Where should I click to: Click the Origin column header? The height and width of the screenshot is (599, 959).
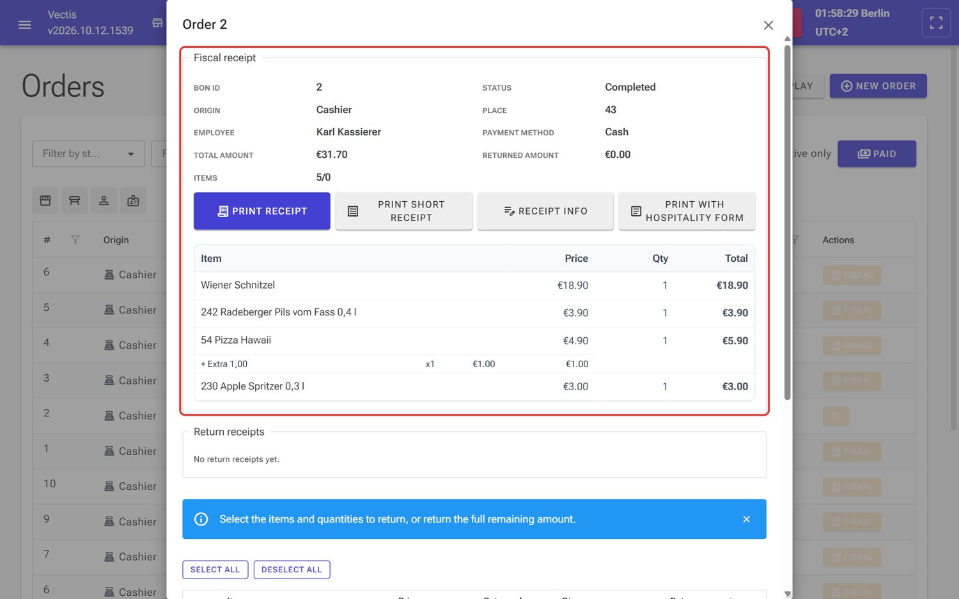pyautogui.click(x=116, y=240)
